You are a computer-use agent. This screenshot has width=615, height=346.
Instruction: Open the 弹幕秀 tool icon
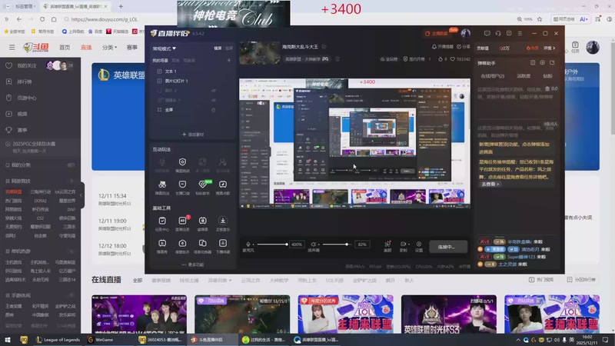(x=162, y=243)
